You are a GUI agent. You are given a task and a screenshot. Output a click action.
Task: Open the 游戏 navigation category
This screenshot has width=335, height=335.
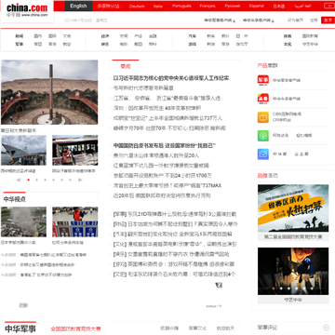click(x=192, y=45)
